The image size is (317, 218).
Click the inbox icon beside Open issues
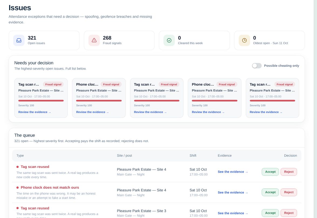[x=19, y=40]
